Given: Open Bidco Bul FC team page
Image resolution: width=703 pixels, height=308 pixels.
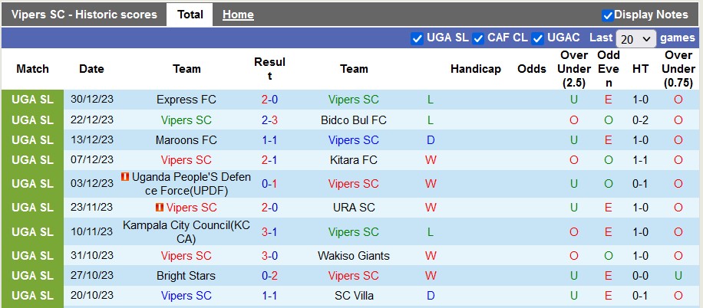Looking at the screenshot, I should 354,120.
